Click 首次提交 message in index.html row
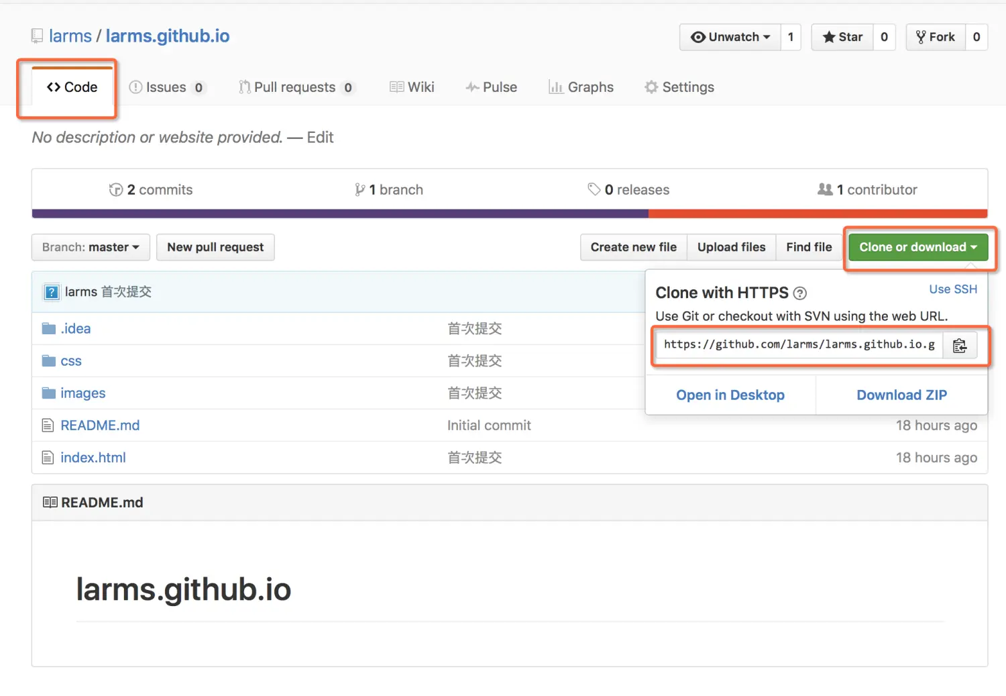The width and height of the screenshot is (1006, 696). point(475,458)
